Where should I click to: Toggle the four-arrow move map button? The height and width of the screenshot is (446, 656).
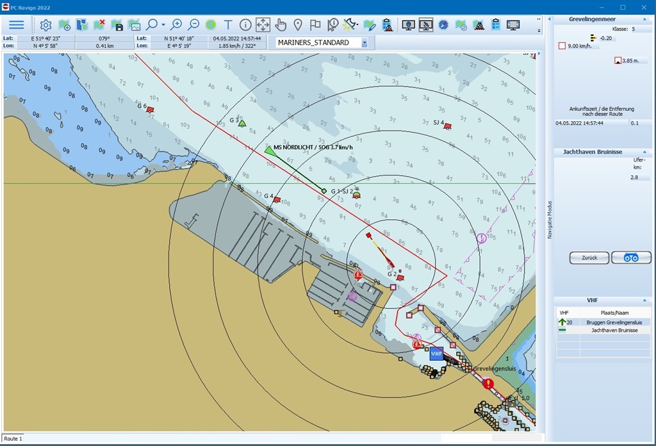(263, 25)
